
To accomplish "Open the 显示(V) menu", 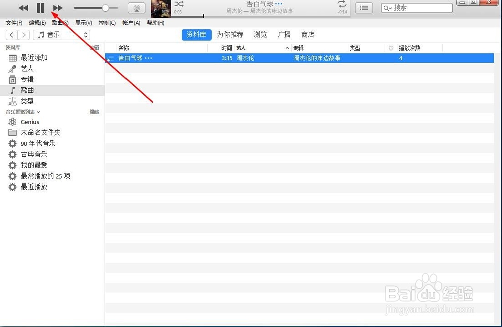I will click(83, 23).
